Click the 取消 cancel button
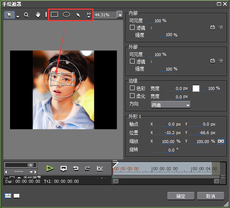 pos(211,196)
